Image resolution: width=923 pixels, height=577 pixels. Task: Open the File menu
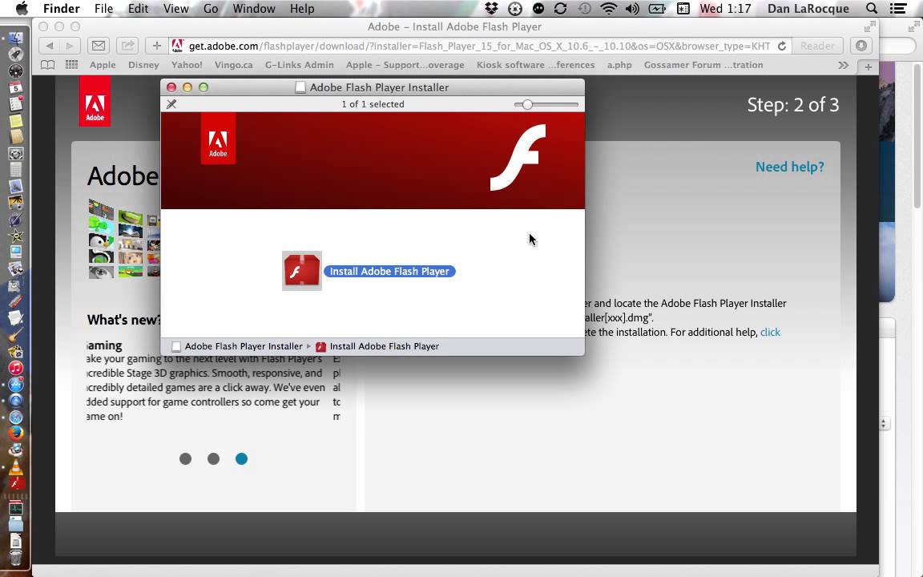pyautogui.click(x=103, y=9)
